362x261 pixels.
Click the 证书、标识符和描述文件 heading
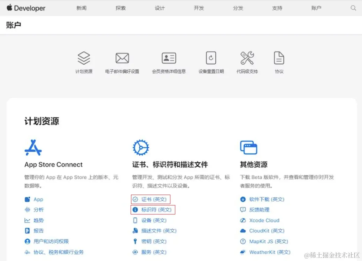click(170, 164)
